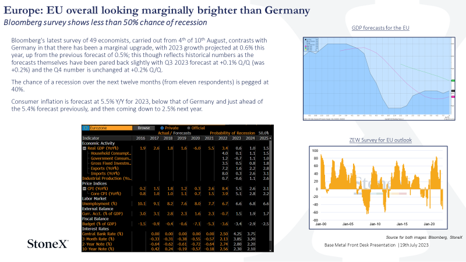Select the Unemployment (%) row
The height and width of the screenshot is (262, 466).
175,204
